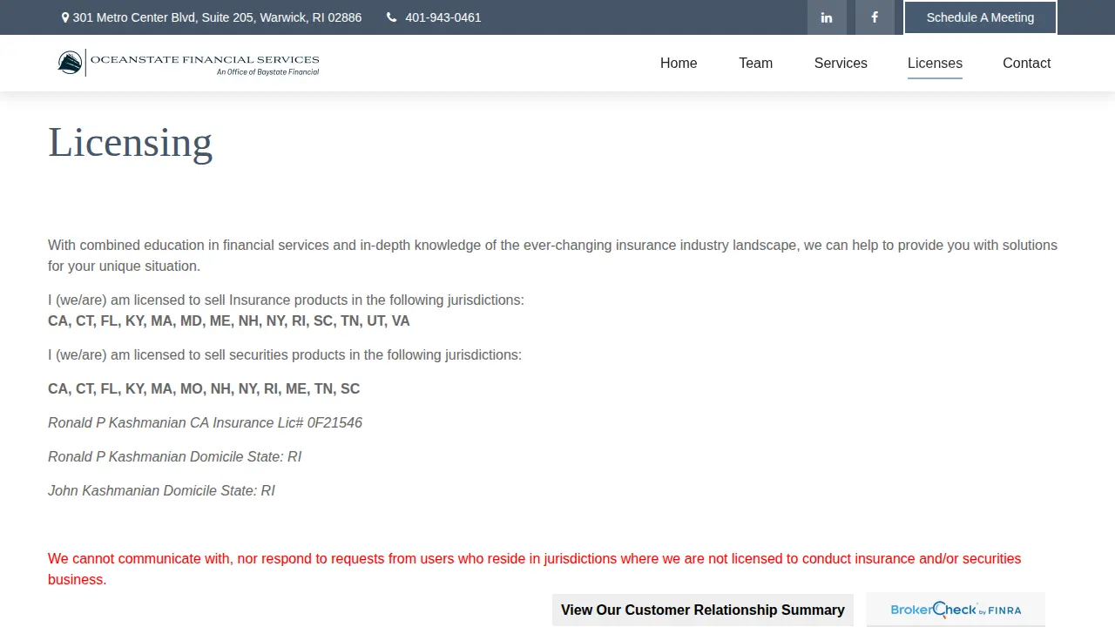This screenshot has width=1115, height=627.
Task: Open the Team menu item
Action: [755, 63]
